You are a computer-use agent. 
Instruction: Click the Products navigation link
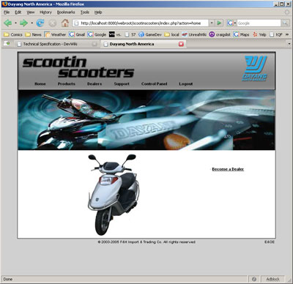(x=67, y=83)
